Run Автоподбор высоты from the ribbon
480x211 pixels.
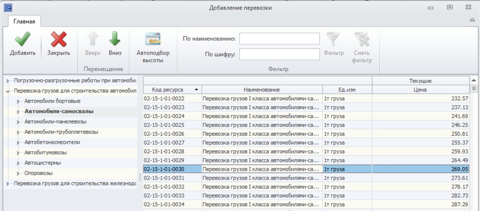tap(153, 47)
